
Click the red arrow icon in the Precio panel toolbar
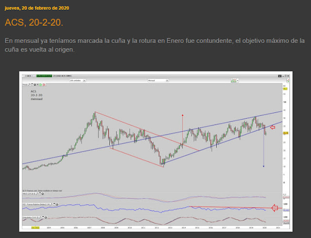coord(44,85)
